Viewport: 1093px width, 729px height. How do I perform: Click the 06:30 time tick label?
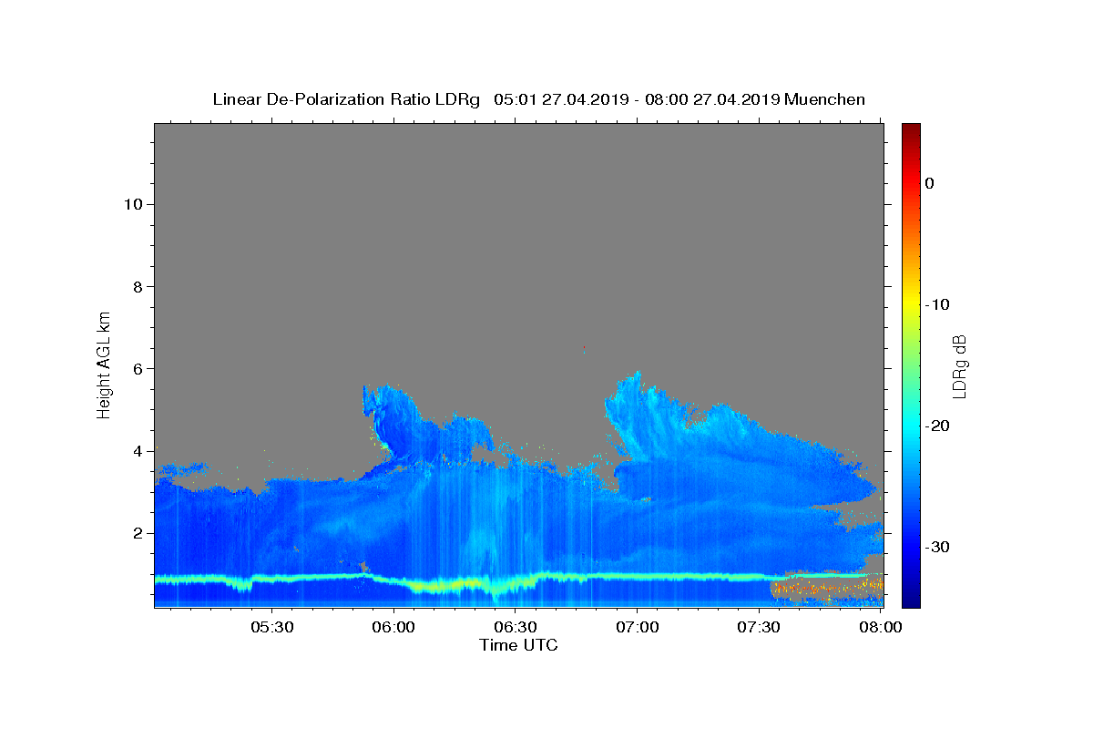516,627
